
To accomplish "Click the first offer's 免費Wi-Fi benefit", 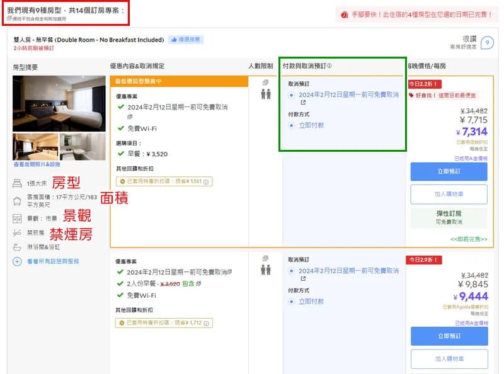I will point(142,128).
